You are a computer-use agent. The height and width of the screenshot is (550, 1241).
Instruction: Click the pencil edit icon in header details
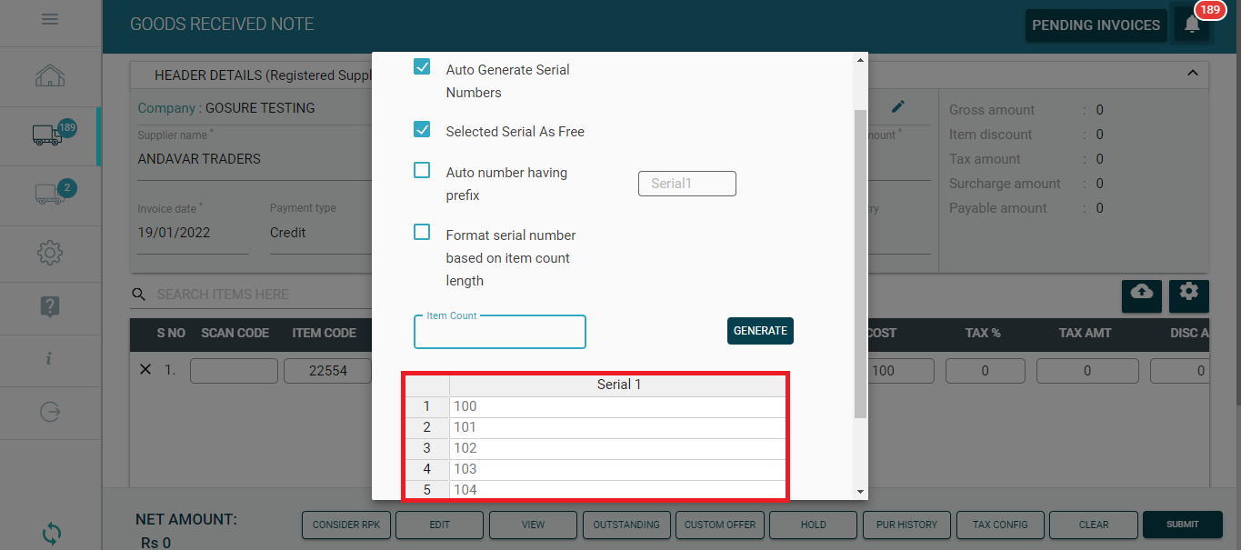pos(898,107)
